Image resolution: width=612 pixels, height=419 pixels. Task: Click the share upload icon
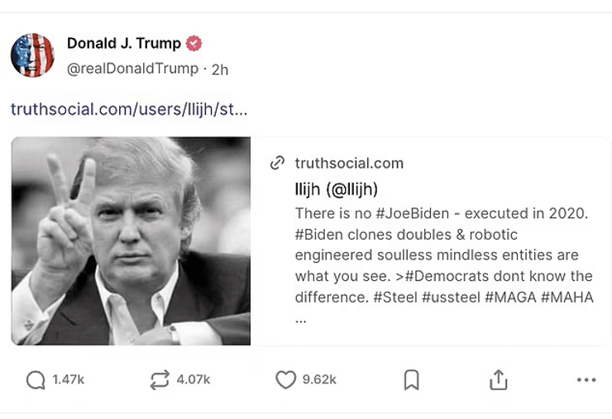click(x=498, y=379)
